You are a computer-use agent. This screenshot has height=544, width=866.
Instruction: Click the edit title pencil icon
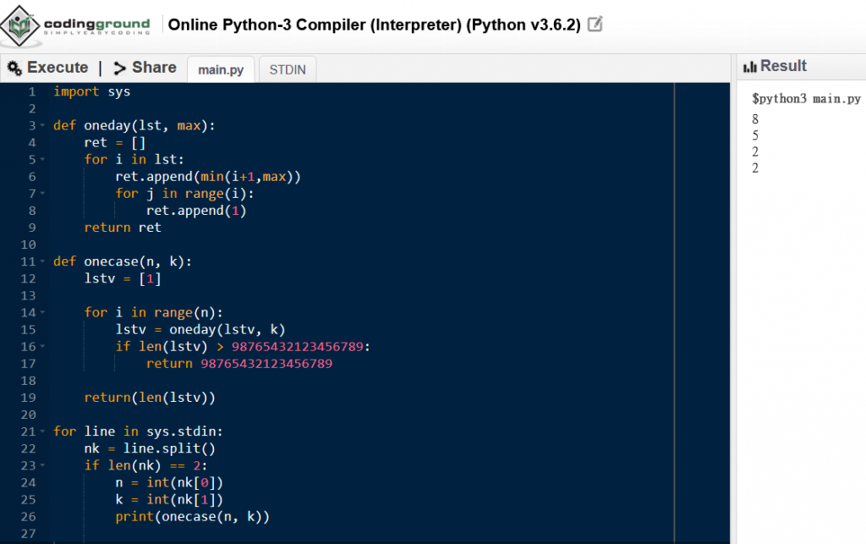pyautogui.click(x=595, y=25)
